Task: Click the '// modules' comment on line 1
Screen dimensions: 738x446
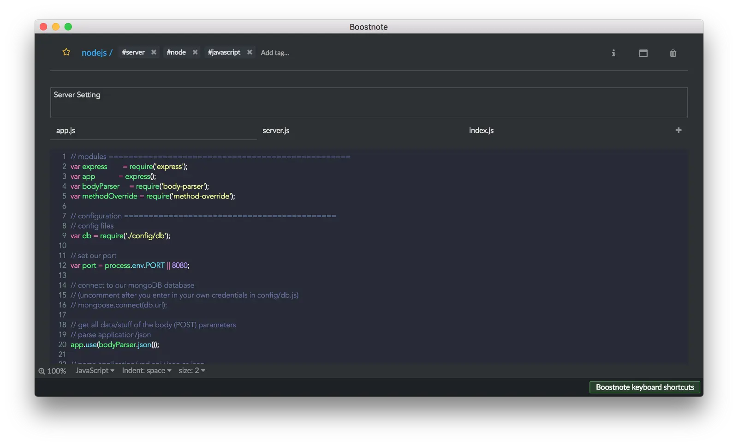Action: (210, 157)
